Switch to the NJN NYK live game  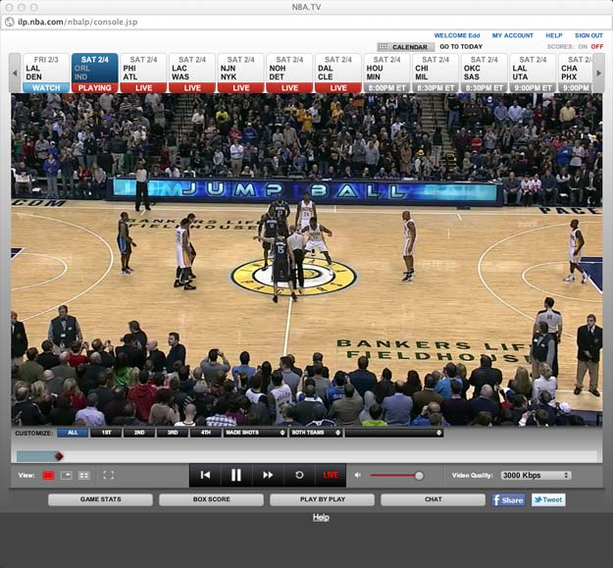241,74
